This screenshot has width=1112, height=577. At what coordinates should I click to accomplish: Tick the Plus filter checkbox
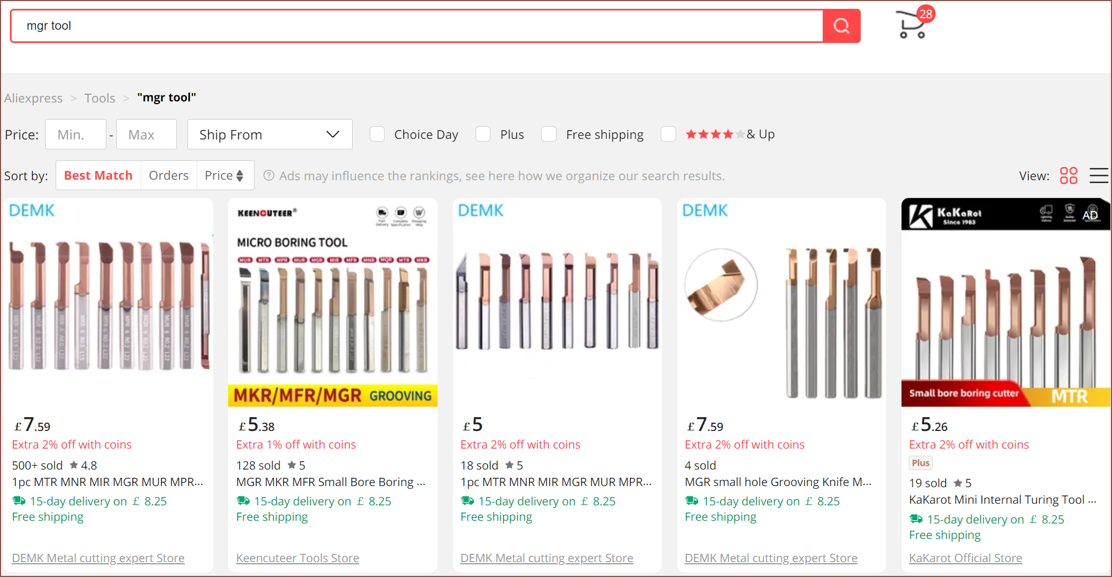click(483, 134)
